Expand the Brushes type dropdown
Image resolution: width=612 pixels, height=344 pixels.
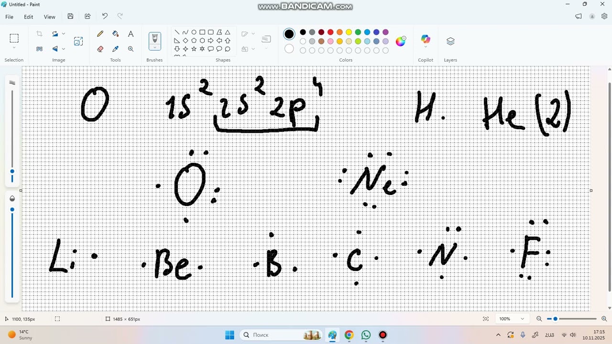click(x=154, y=48)
